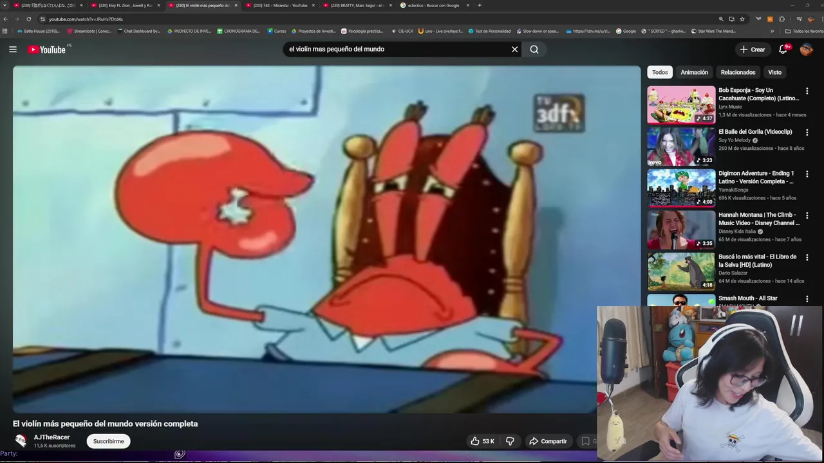Open the Cursos bookmark

click(x=276, y=31)
